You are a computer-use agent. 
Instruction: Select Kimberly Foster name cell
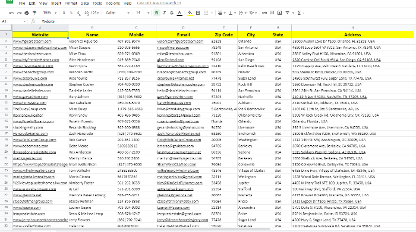coord(92,183)
